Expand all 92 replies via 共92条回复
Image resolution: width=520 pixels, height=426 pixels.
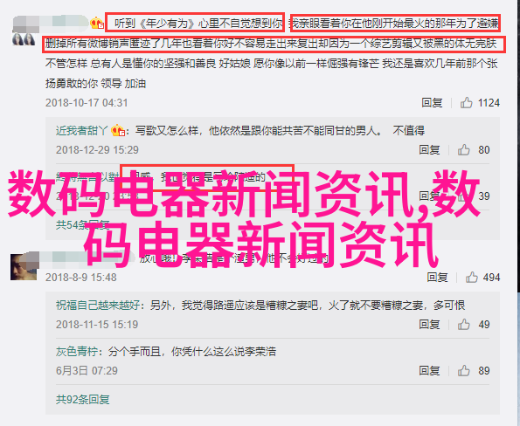[82, 400]
